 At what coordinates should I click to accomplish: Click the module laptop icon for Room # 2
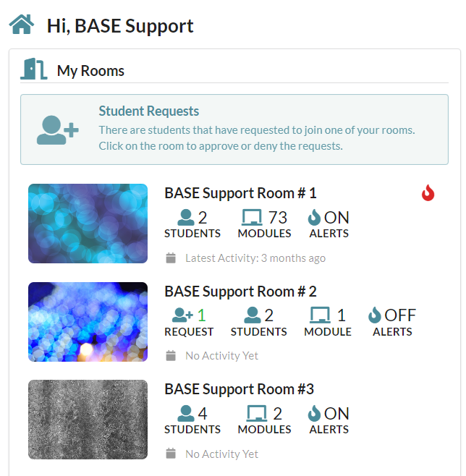(320, 315)
